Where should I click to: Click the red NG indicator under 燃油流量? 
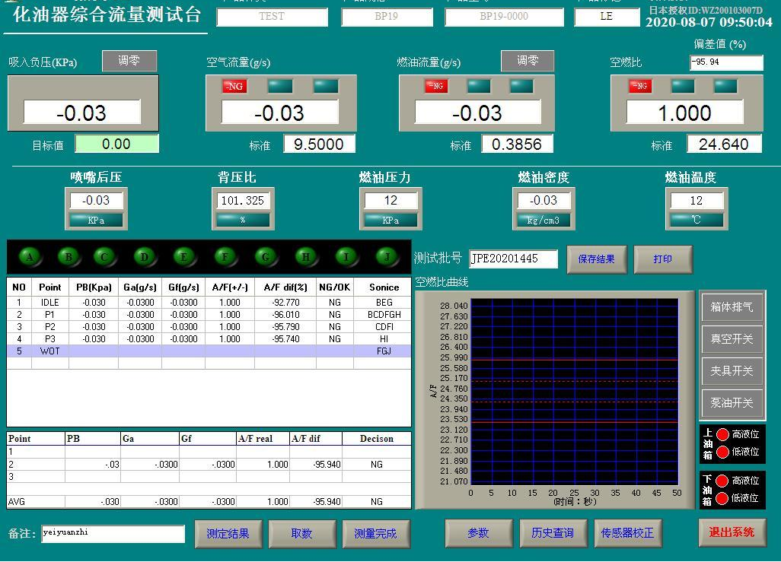436,86
